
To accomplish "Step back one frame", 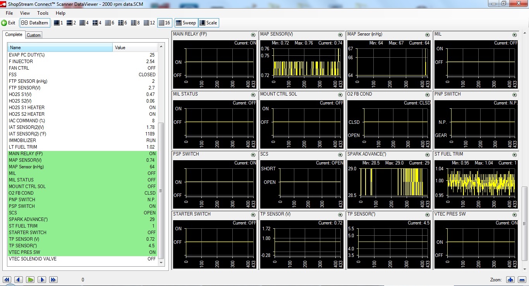I will coord(19,279).
